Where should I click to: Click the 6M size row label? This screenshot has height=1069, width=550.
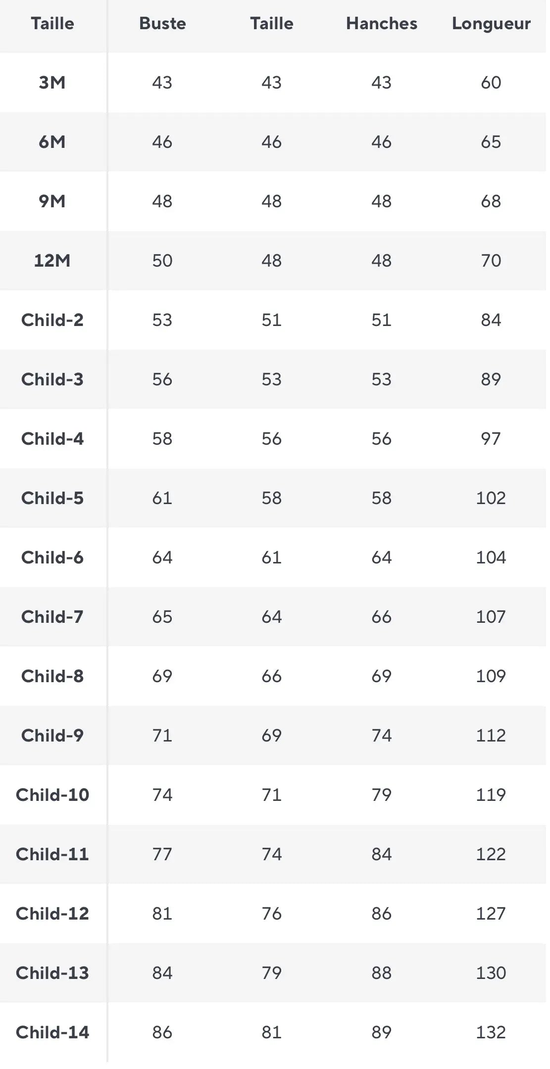pos(52,142)
